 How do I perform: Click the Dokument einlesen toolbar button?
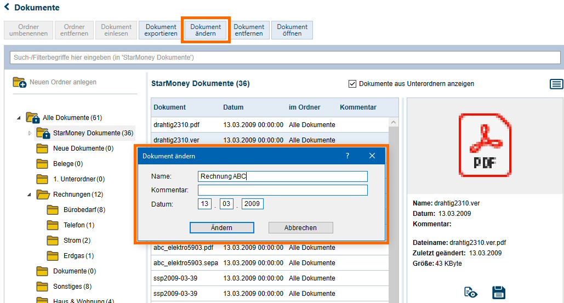pos(116,30)
